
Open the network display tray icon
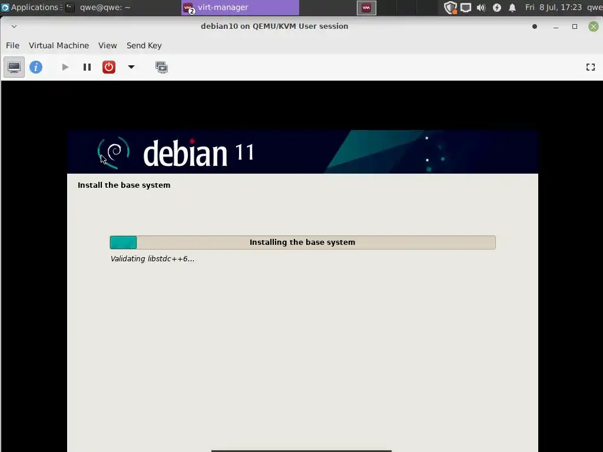(466, 7)
